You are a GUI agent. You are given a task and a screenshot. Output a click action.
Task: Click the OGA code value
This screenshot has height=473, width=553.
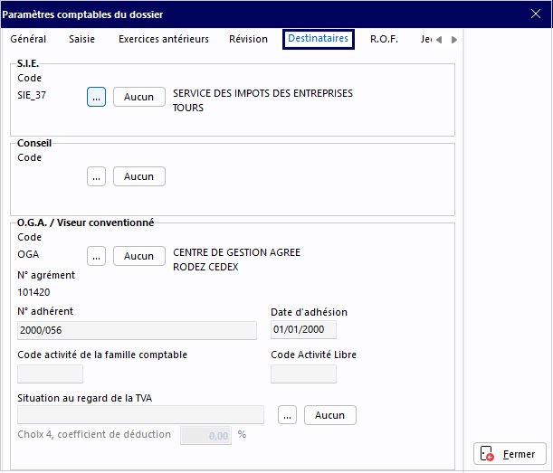pyautogui.click(x=28, y=254)
